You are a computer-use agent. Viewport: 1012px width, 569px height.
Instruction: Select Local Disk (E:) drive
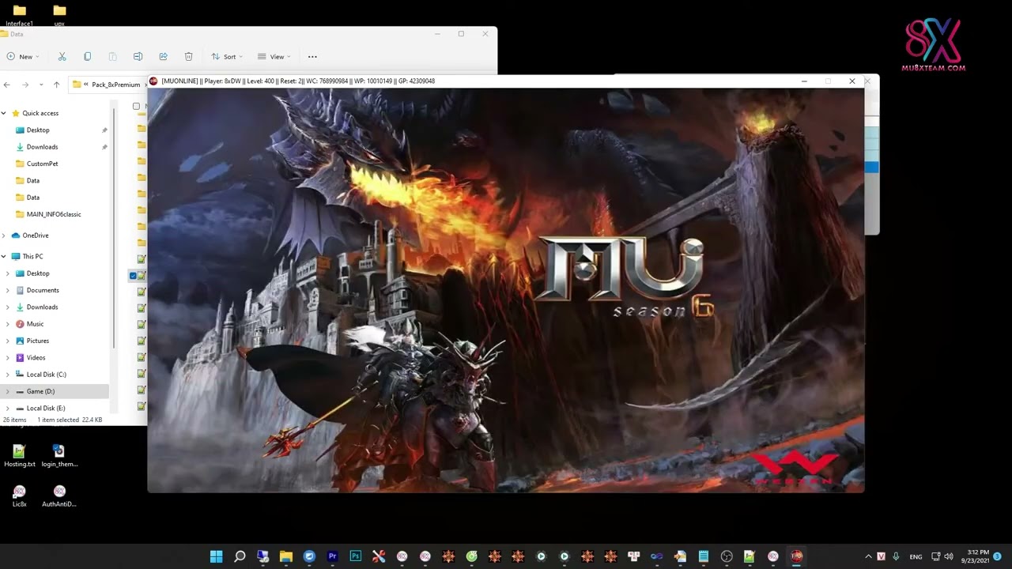point(45,409)
